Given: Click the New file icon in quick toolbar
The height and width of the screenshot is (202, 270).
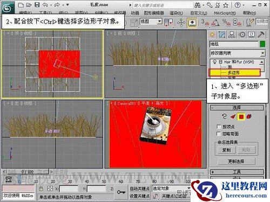Looking at the screenshot, I should [x=21, y=5].
